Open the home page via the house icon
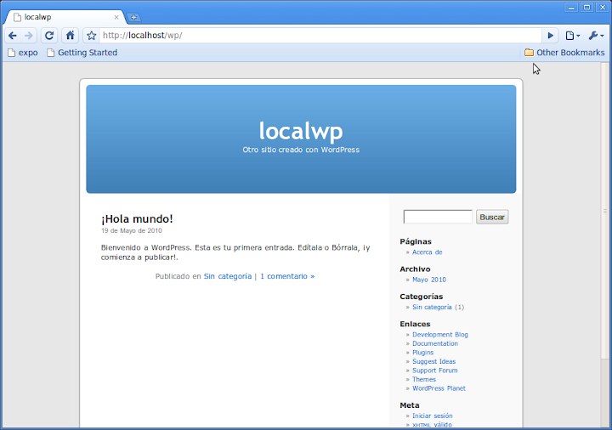The image size is (612, 430). (x=71, y=36)
